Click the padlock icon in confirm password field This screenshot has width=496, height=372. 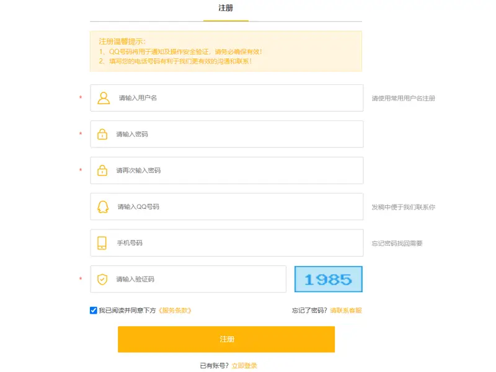[x=102, y=170]
